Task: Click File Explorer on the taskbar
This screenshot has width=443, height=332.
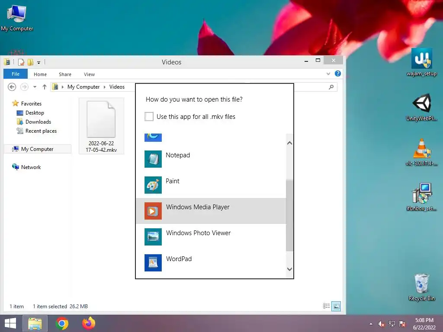Action: pyautogui.click(x=35, y=323)
